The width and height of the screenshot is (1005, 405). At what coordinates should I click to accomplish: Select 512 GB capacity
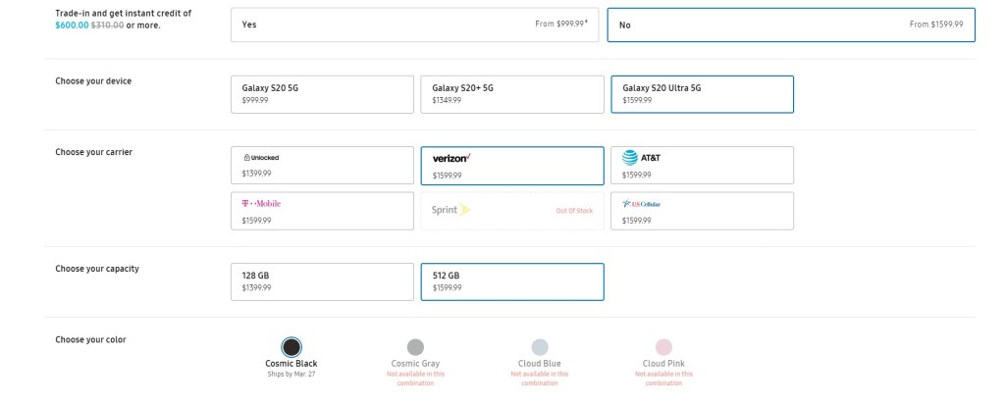tap(511, 281)
